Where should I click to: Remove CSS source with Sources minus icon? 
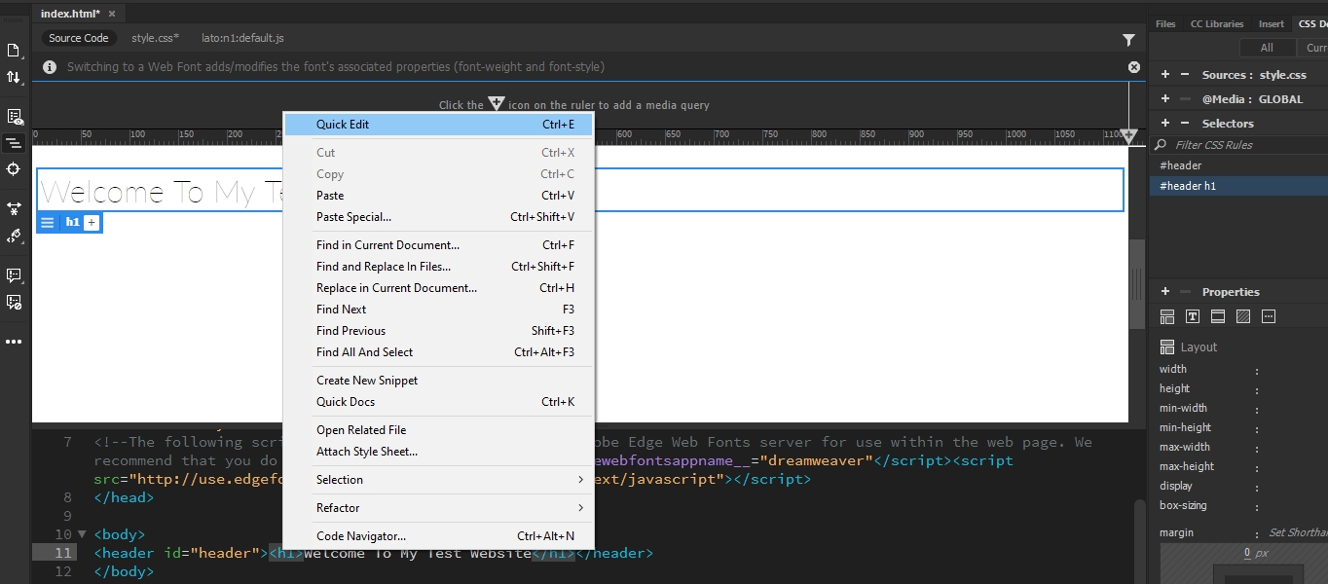coord(1185,75)
